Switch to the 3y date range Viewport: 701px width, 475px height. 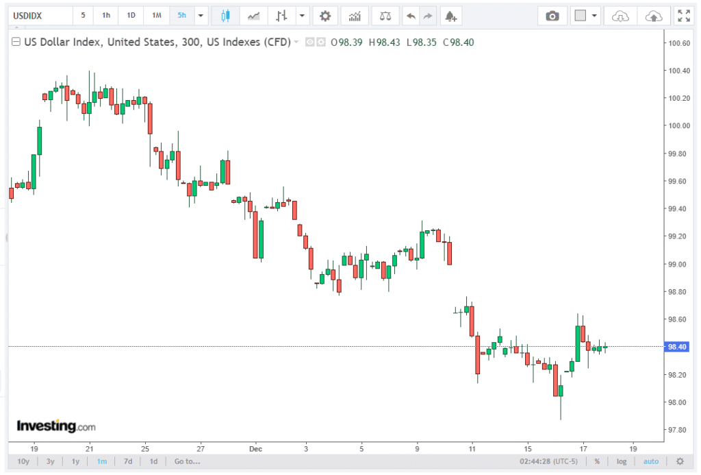(x=51, y=461)
